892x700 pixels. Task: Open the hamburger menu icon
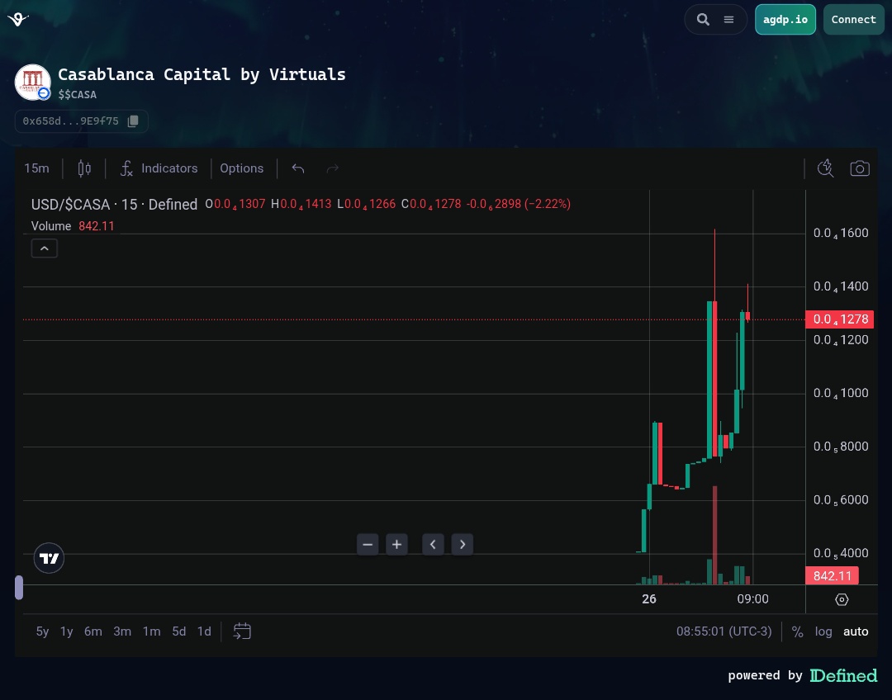(x=728, y=19)
